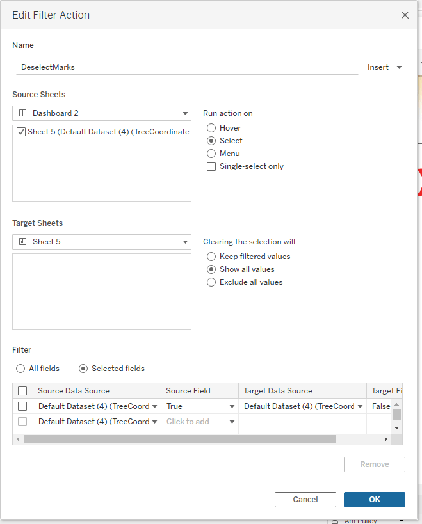Expand the Dashboard 2 source sheets dropdown
This screenshot has width=422, height=524.
(x=101, y=113)
